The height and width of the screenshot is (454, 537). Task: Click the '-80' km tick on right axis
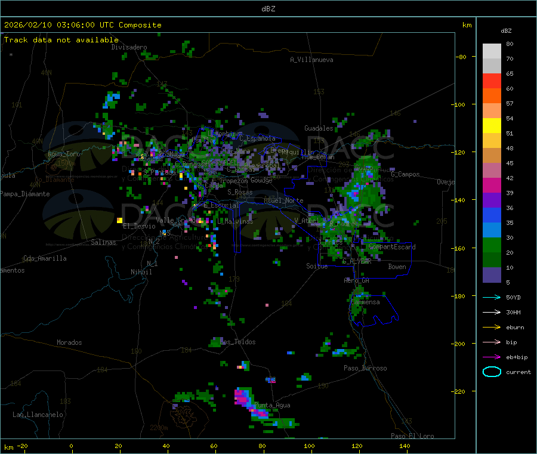pos(461,57)
